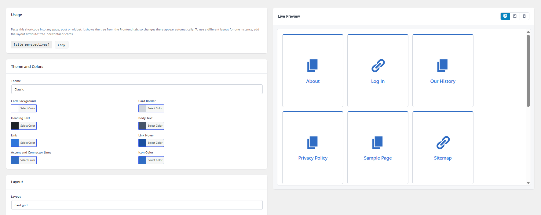This screenshot has width=541, height=215.
Task: Click the Card Border color swatch
Action: (x=142, y=108)
